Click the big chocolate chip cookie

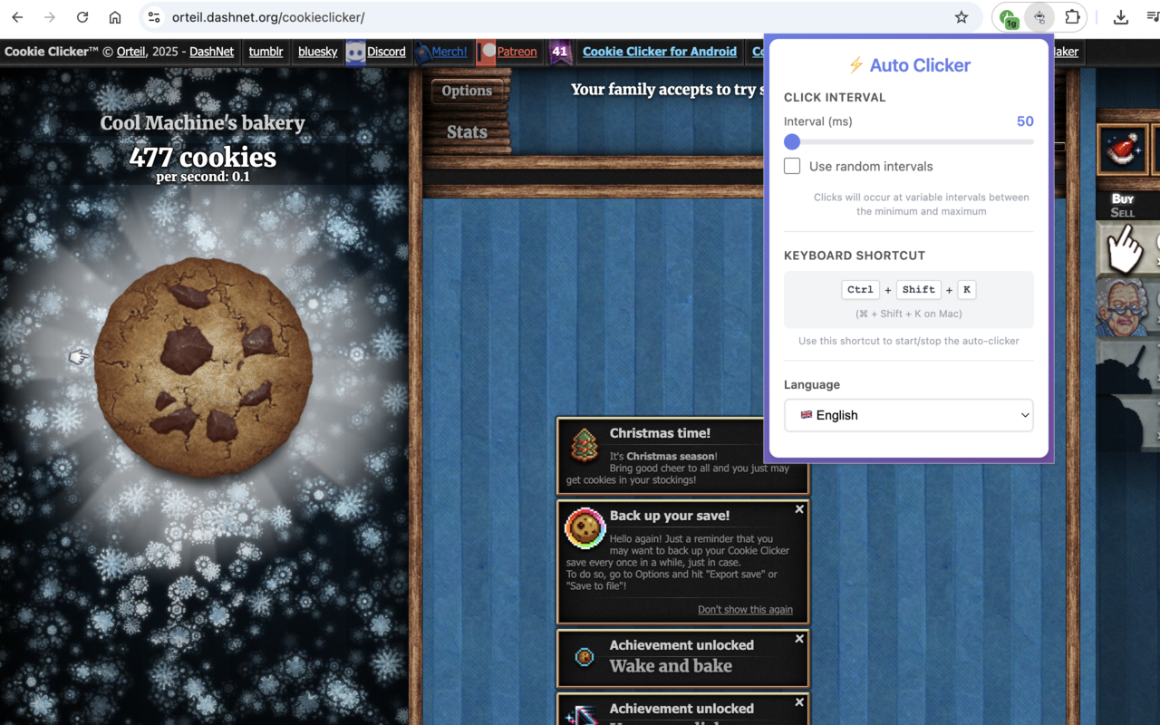click(x=203, y=367)
